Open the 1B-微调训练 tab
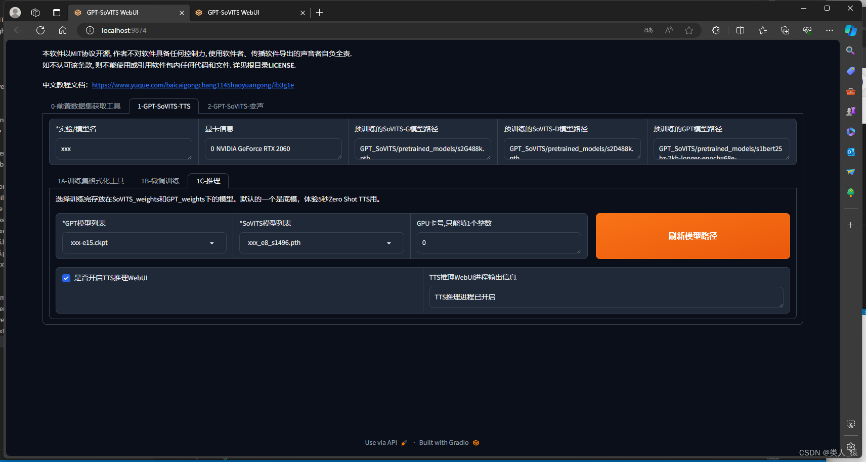Image resolution: width=866 pixels, height=462 pixels. click(x=160, y=181)
